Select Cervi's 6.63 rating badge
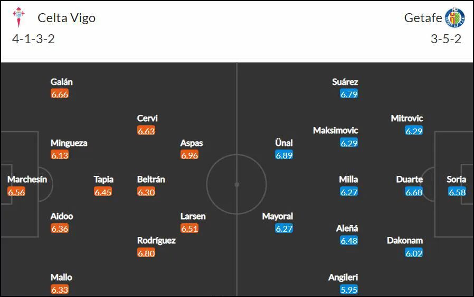This screenshot has width=474, height=297. click(x=146, y=131)
